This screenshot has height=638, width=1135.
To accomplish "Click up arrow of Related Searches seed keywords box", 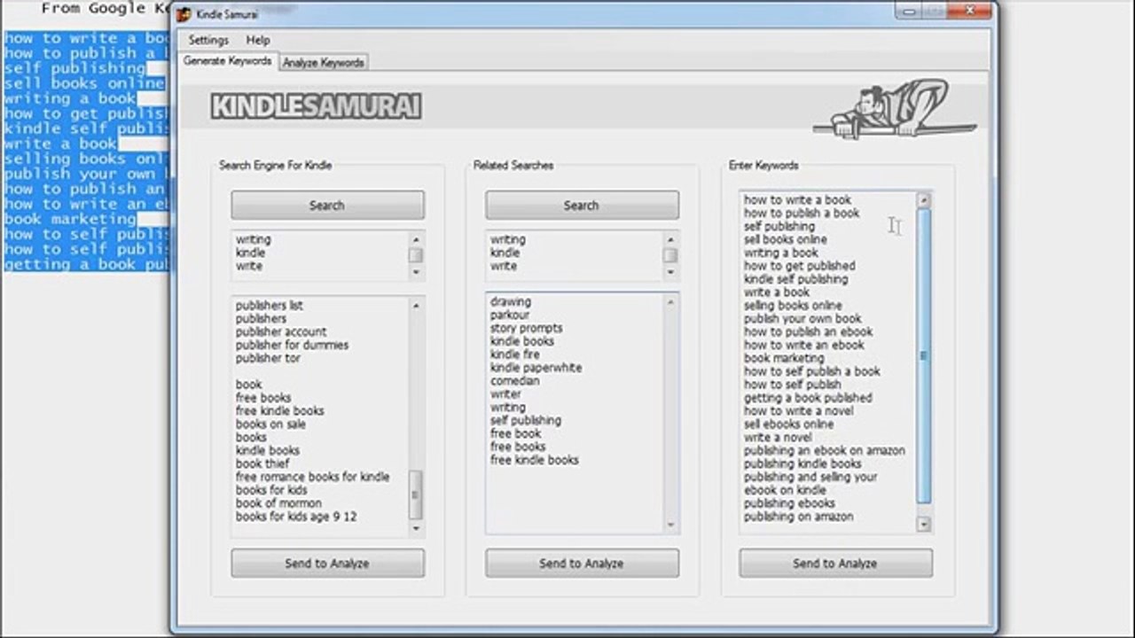I will pos(670,239).
